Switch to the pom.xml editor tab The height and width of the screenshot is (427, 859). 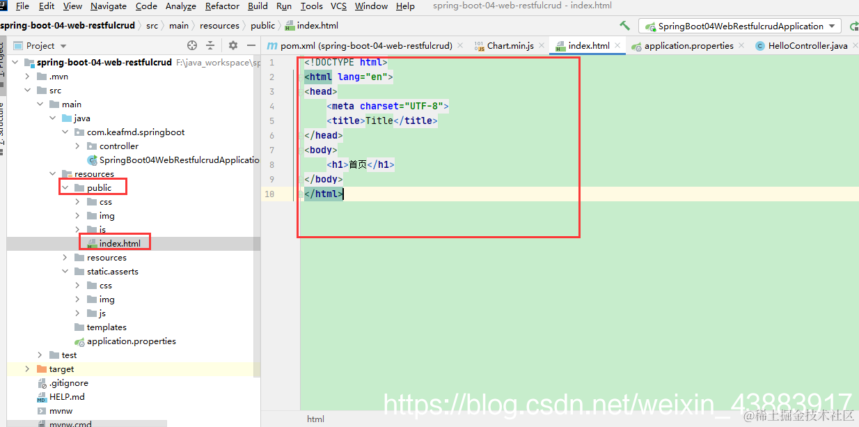(366, 46)
